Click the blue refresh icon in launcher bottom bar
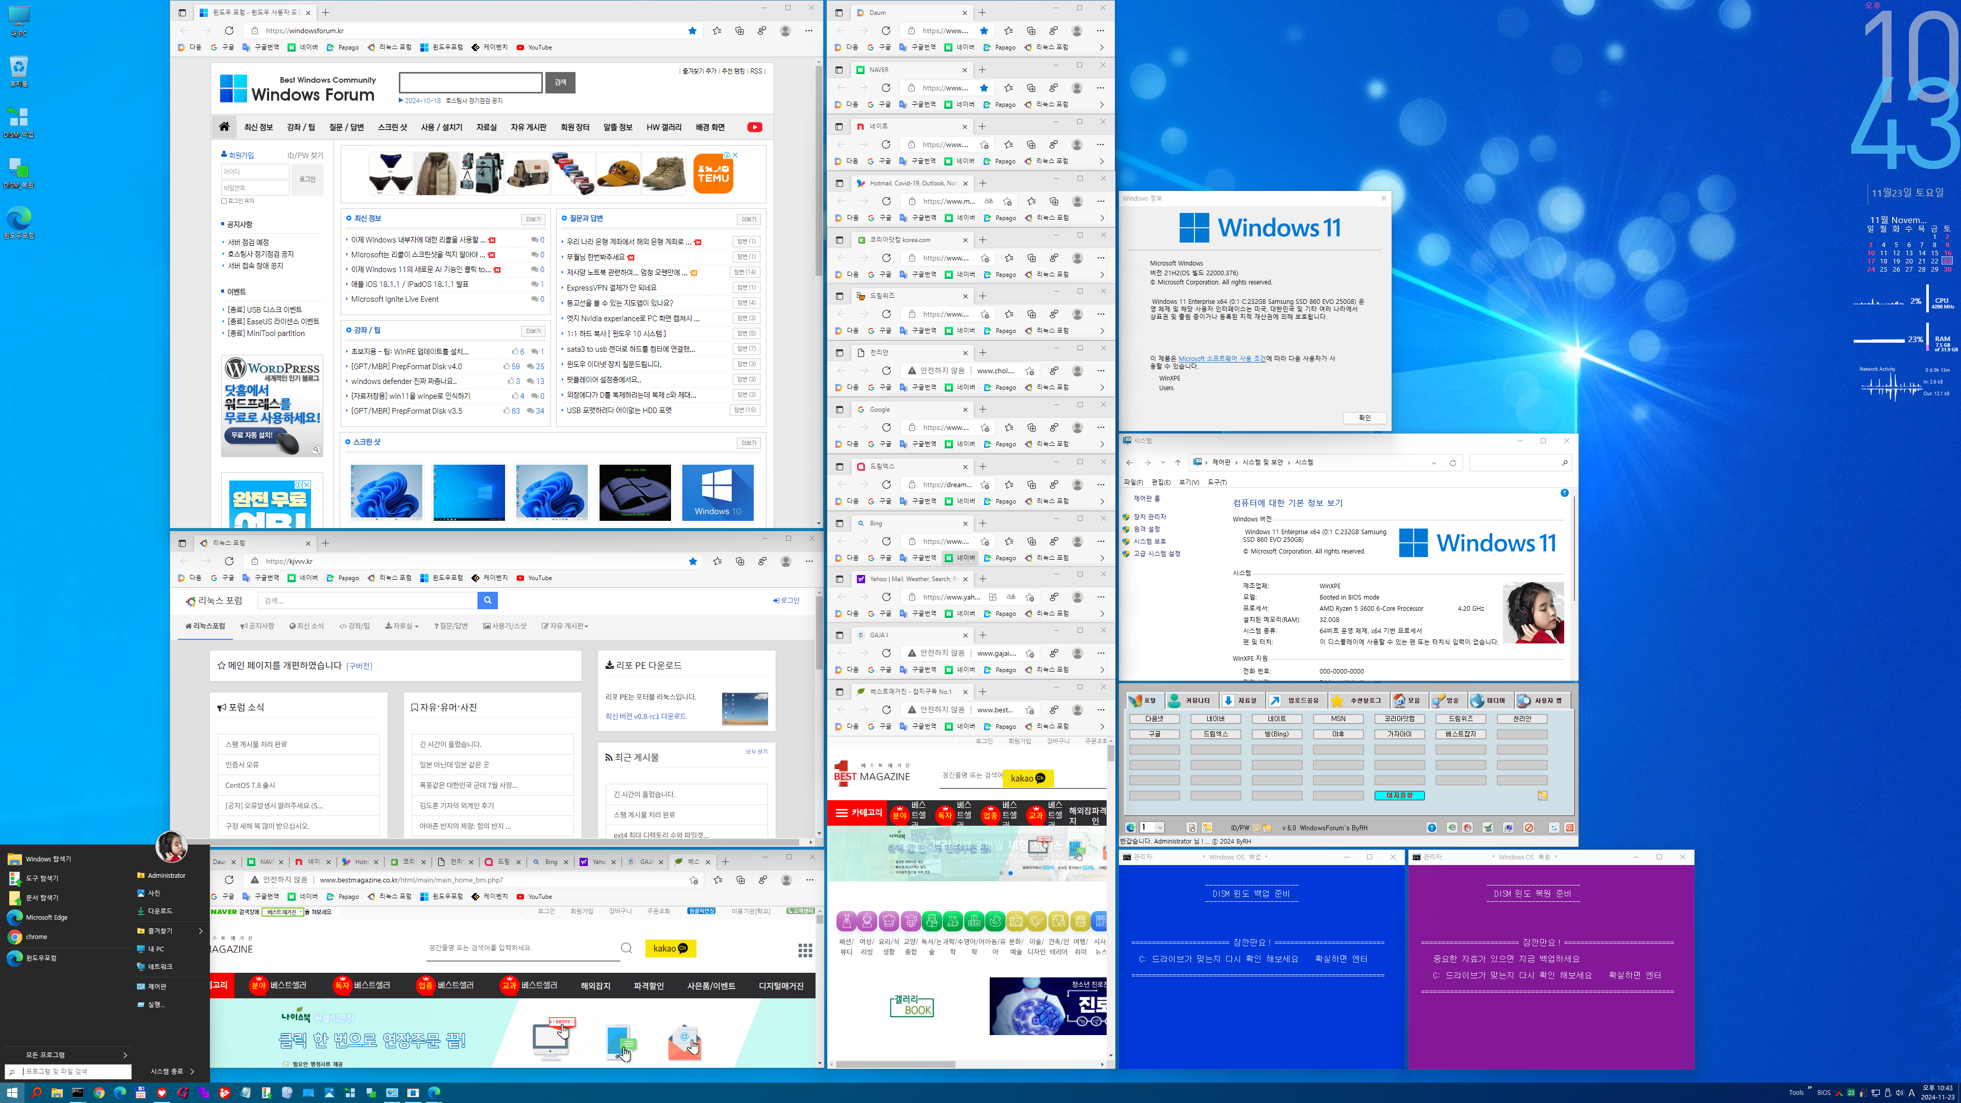Screen dimensions: 1961x1103 (x=1553, y=827)
